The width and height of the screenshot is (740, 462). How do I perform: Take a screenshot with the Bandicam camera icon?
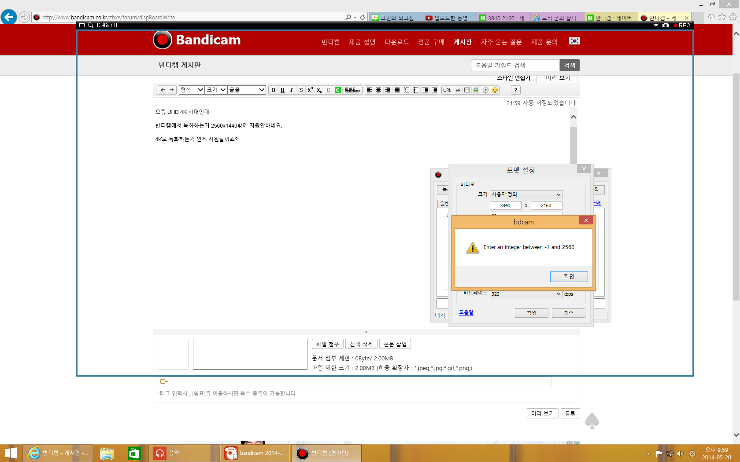tap(665, 25)
